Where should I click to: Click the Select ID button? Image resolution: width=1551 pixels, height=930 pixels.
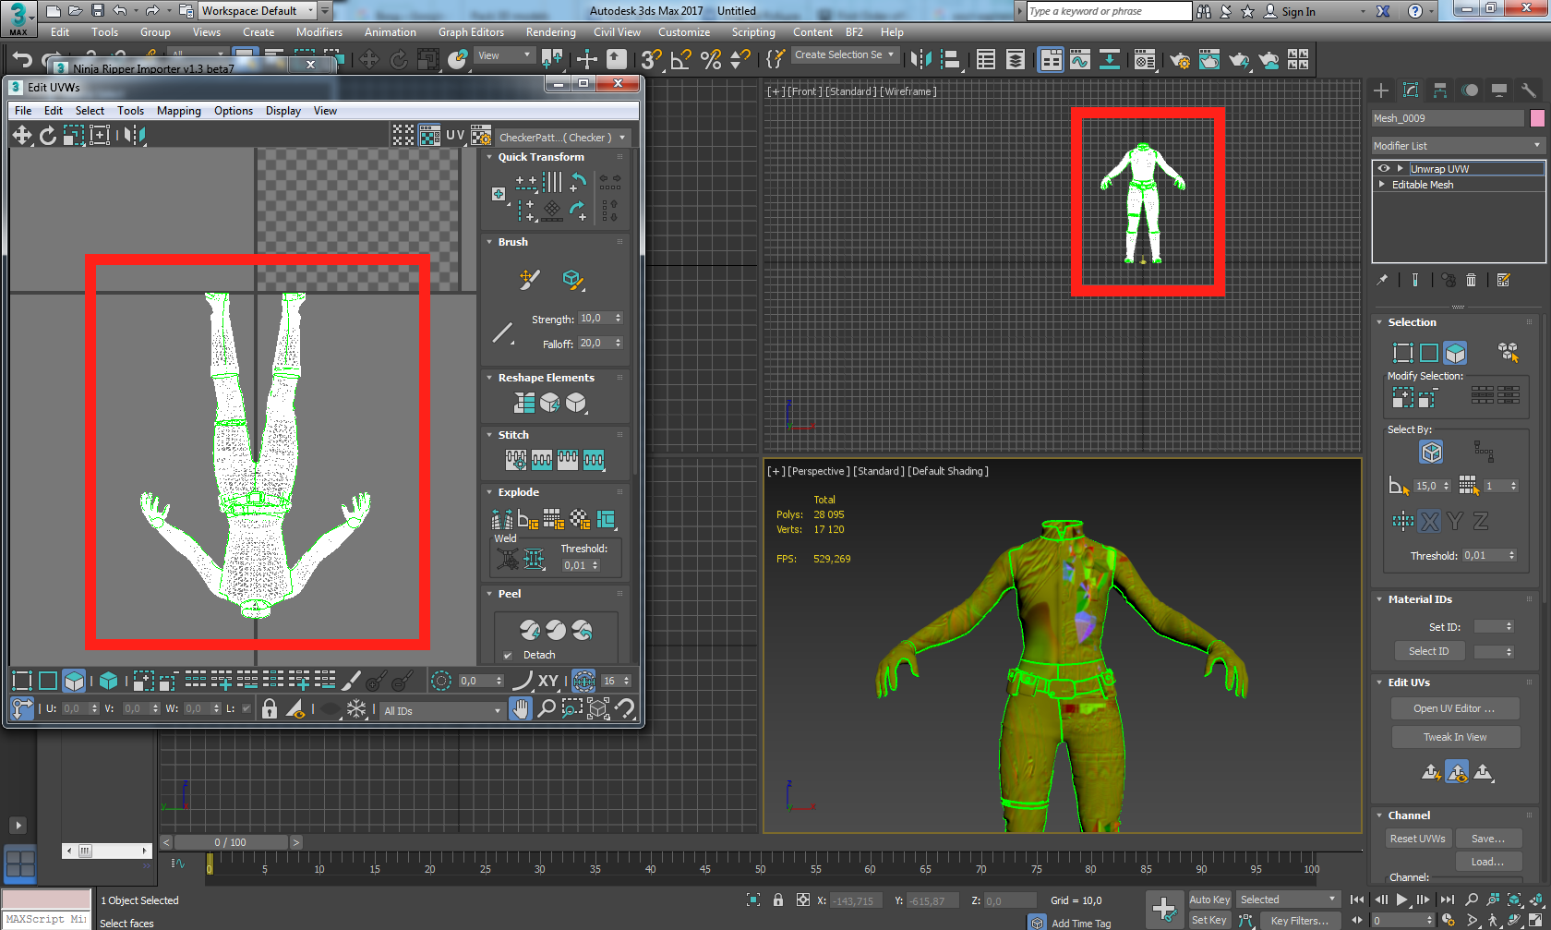pos(1429,651)
